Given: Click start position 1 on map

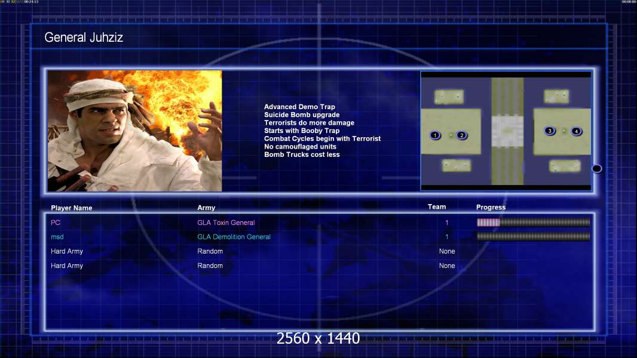Looking at the screenshot, I should point(435,135).
